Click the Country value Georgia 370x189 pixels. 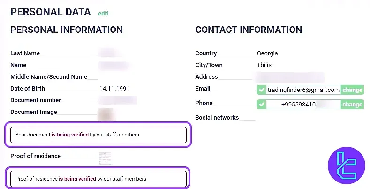(267, 53)
